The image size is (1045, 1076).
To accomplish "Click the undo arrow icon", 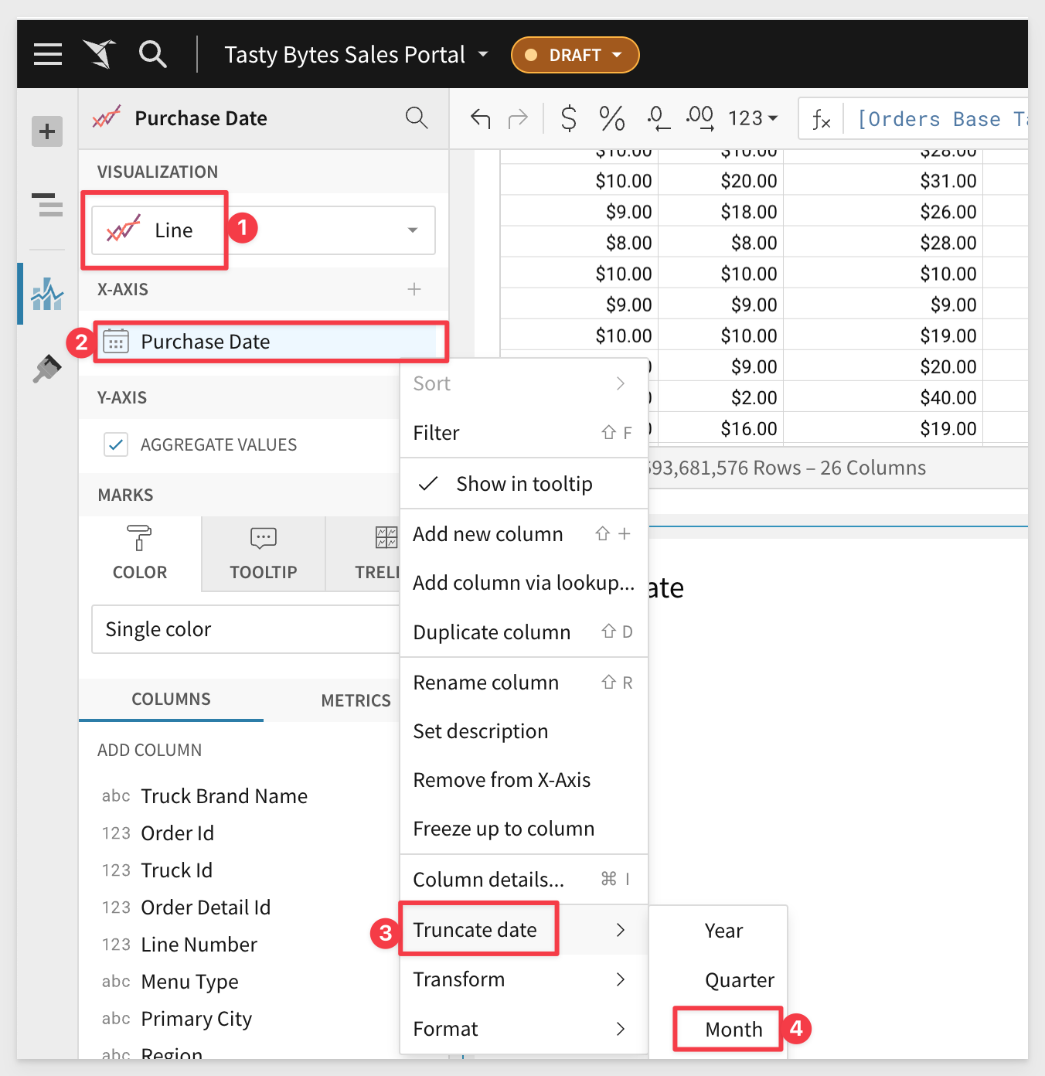I will point(480,118).
